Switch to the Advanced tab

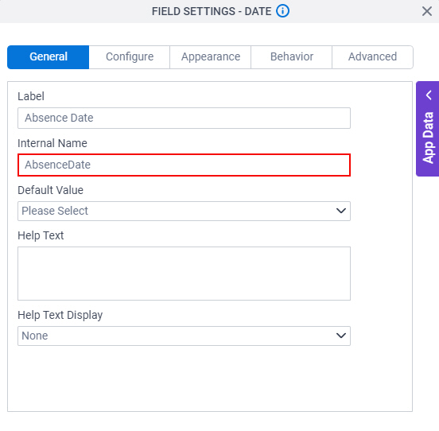pyautogui.click(x=372, y=57)
